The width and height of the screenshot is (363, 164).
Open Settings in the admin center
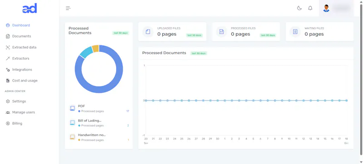19,101
